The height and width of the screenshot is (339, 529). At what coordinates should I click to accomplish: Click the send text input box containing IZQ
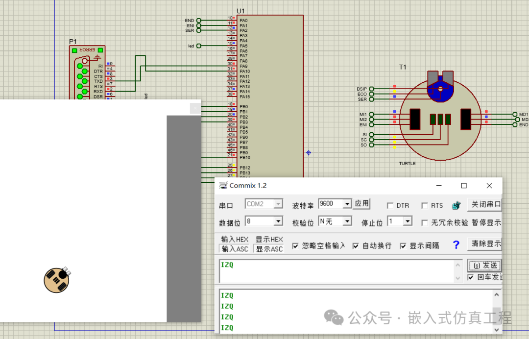tap(337, 271)
